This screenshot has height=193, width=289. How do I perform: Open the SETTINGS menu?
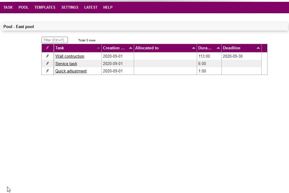tap(70, 7)
